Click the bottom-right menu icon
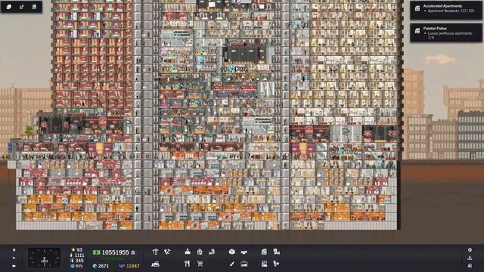Viewport: 484px width, 272px height. (x=470, y=265)
